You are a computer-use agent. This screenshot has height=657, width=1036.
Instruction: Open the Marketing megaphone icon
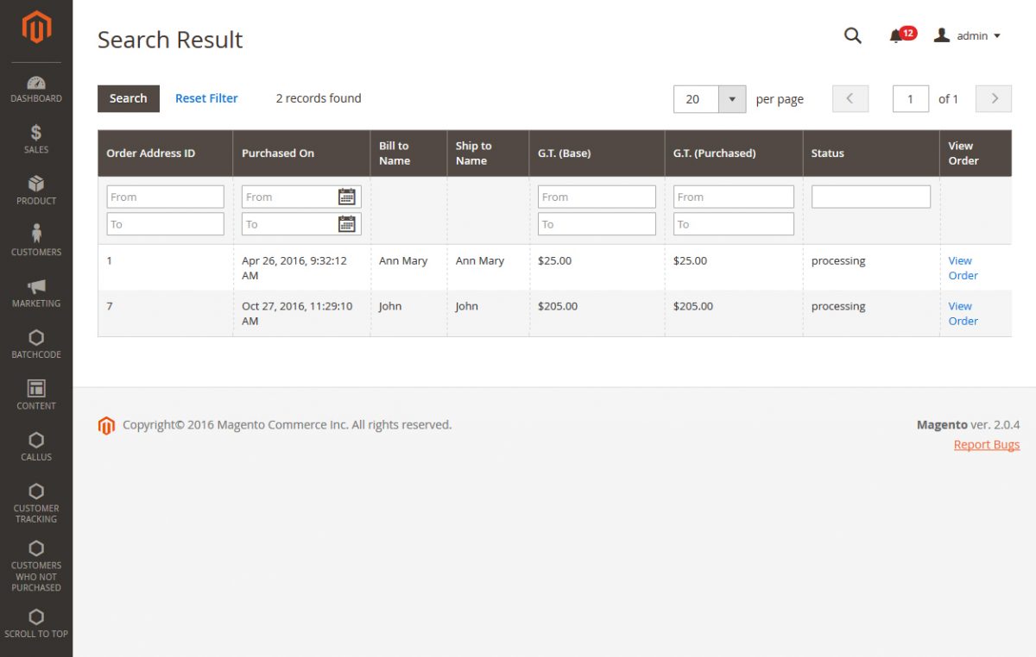35,287
